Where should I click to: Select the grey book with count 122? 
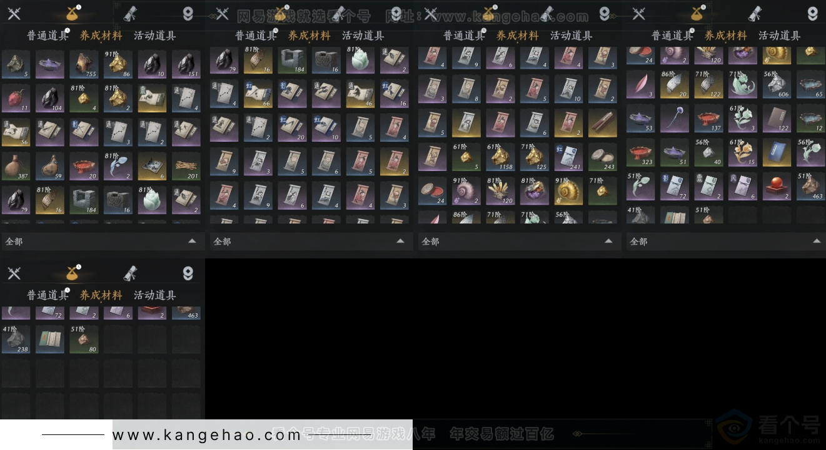[x=777, y=118]
